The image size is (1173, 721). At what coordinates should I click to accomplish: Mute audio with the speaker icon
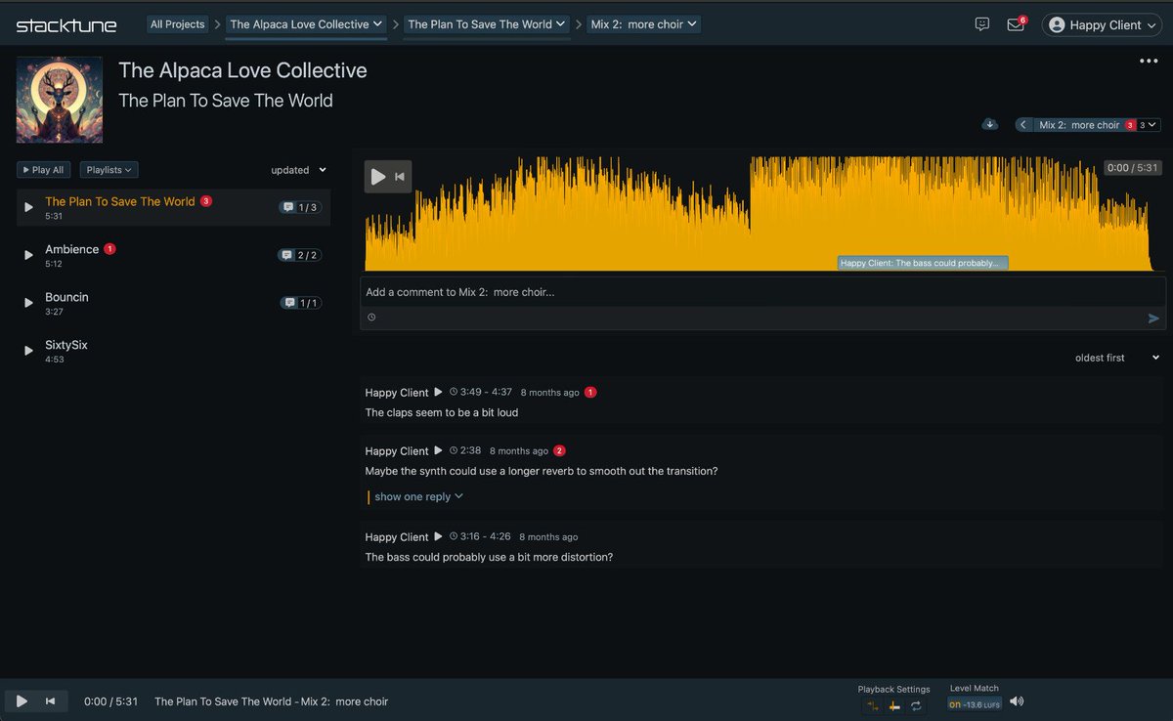(x=1016, y=700)
